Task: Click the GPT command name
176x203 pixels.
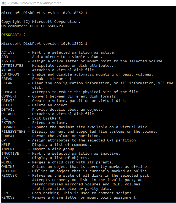Action: click(5, 140)
